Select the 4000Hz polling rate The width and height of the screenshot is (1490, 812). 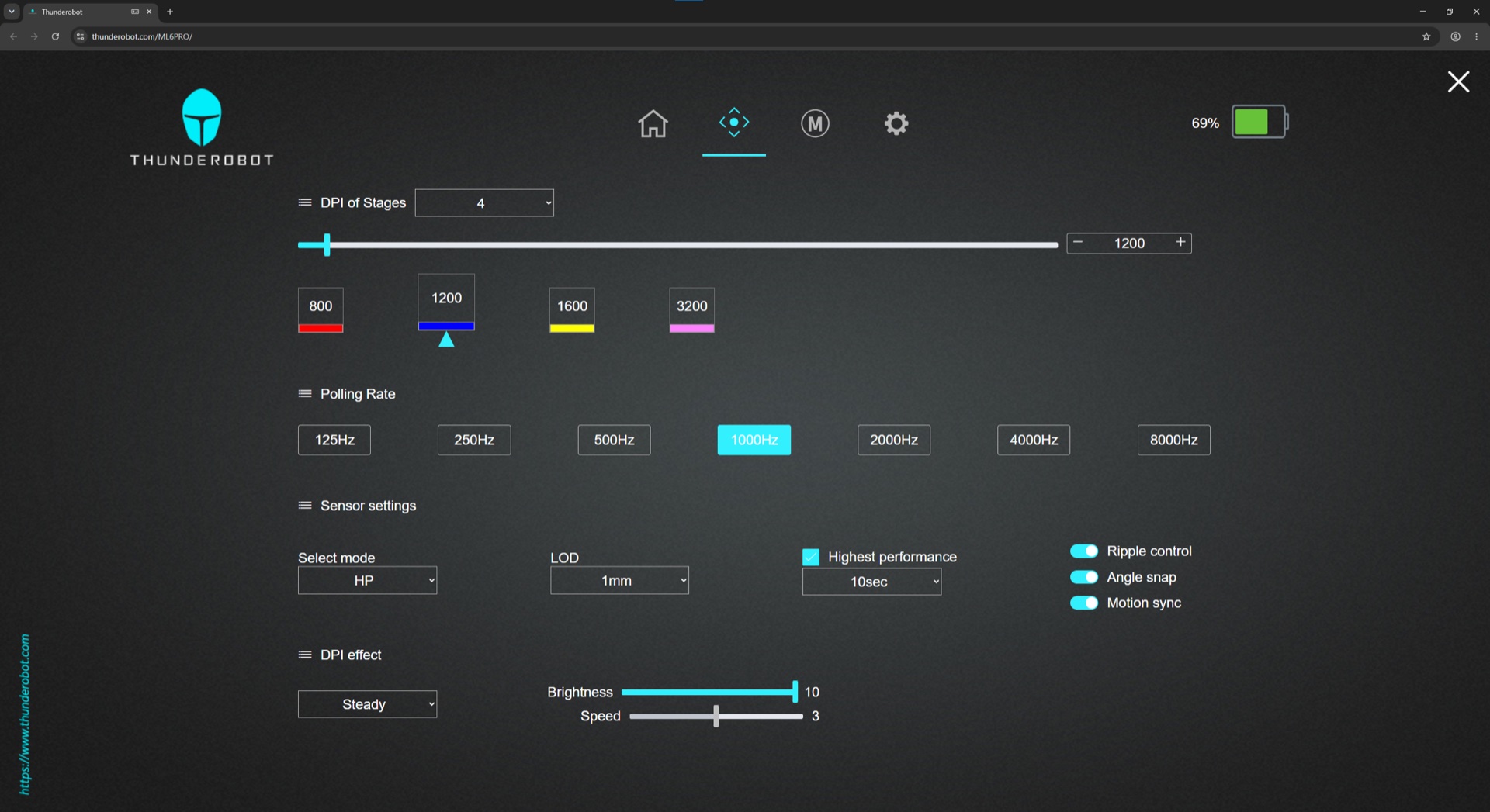click(x=1034, y=440)
